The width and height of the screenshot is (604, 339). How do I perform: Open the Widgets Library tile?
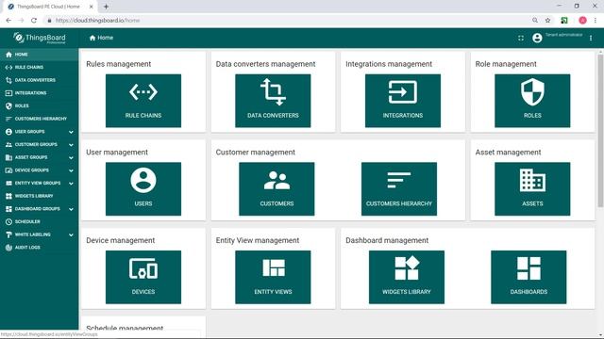click(x=407, y=277)
